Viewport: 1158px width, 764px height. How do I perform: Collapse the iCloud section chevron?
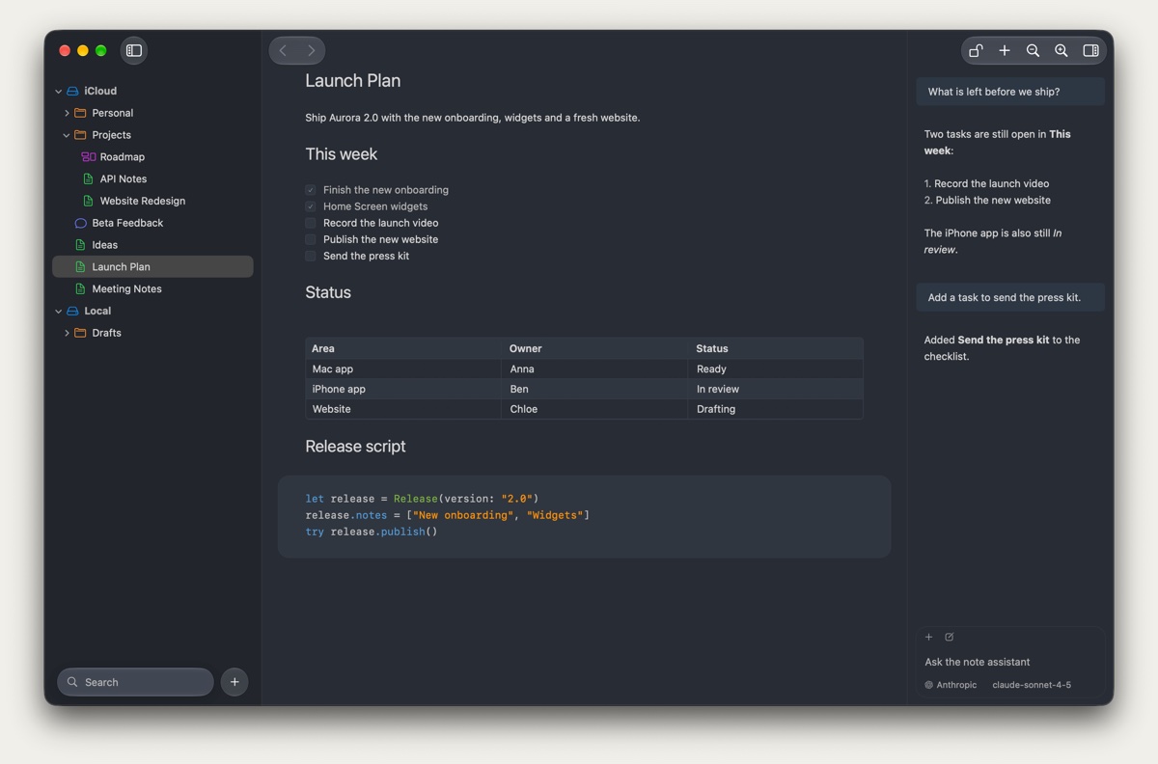[58, 91]
